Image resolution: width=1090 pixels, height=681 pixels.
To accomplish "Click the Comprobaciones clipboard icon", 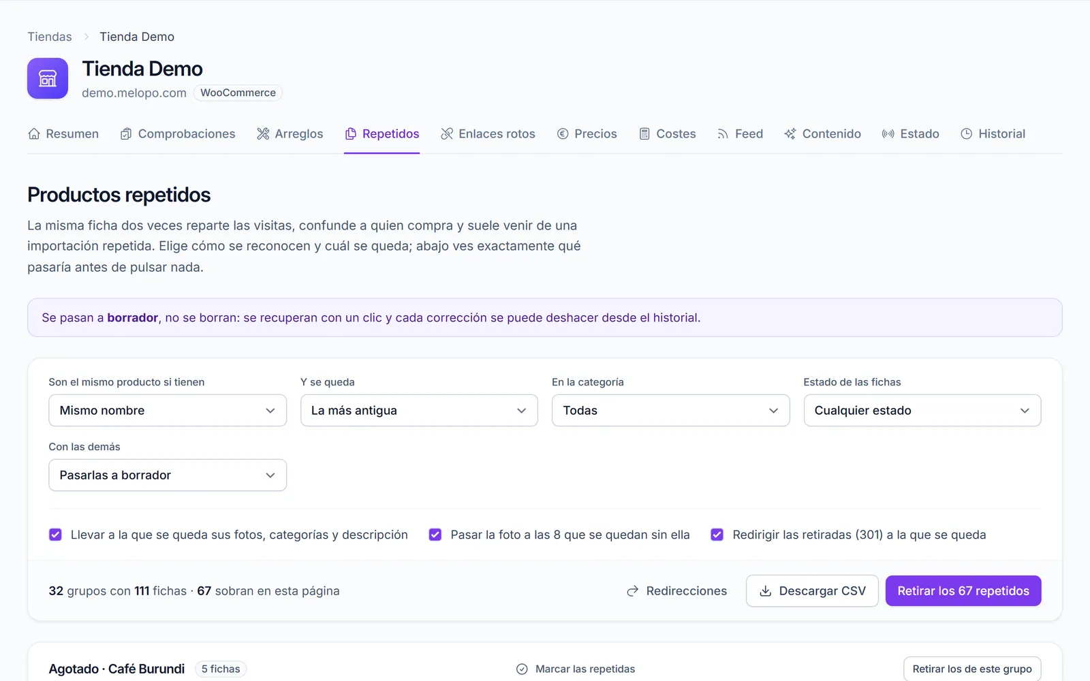I will click(x=126, y=134).
